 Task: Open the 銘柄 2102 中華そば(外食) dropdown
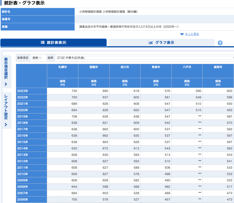click(x=145, y=58)
